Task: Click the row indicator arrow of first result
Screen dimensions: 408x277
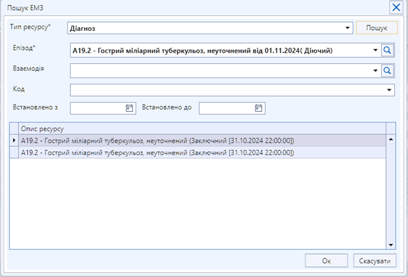Action: (14, 140)
